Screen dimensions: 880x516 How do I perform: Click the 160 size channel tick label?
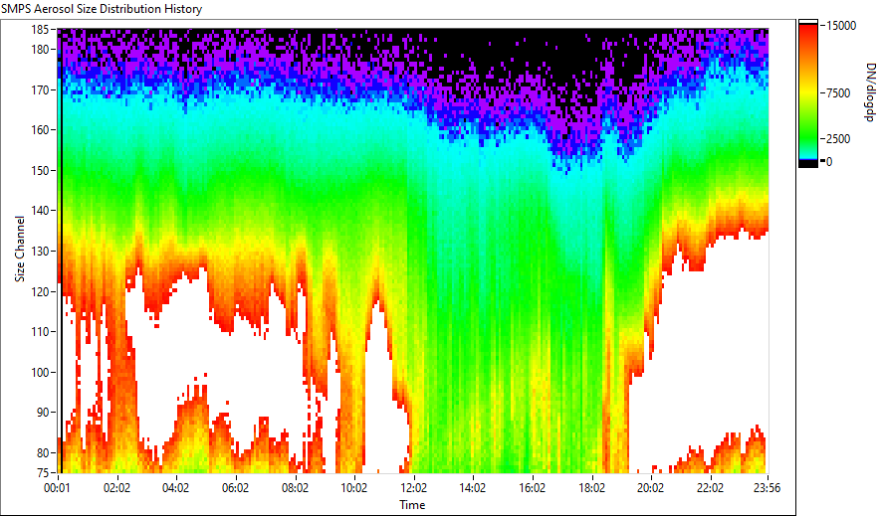40,130
